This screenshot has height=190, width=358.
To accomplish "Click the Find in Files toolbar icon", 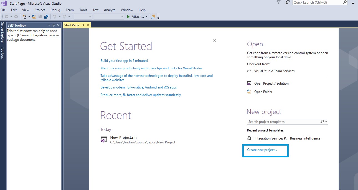I will click(x=153, y=17).
